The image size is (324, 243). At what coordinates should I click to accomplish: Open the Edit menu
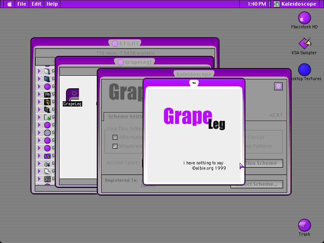pos(36,4)
